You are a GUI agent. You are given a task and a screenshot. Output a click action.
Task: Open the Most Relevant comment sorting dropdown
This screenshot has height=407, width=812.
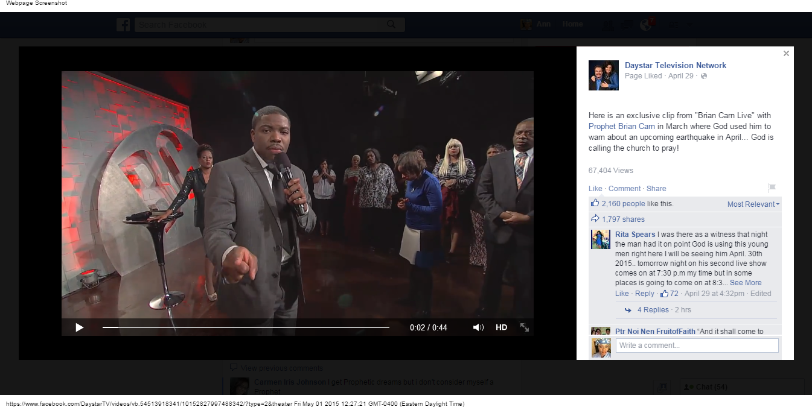click(753, 204)
